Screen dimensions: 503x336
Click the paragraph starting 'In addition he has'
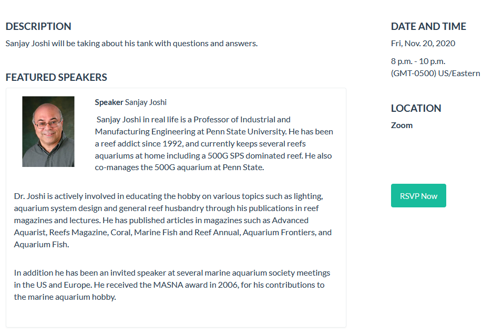(x=172, y=285)
